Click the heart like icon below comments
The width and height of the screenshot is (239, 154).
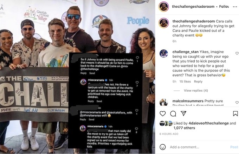(x=163, y=113)
